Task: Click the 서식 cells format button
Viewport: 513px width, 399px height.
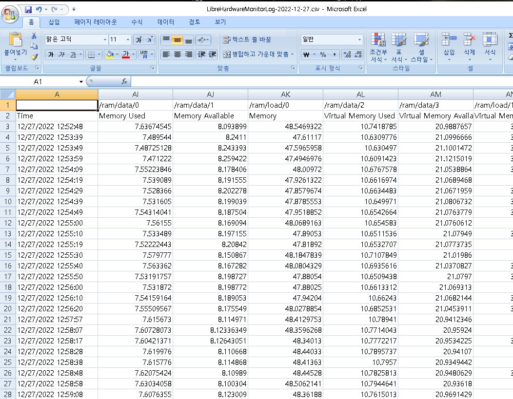Action: point(490,47)
